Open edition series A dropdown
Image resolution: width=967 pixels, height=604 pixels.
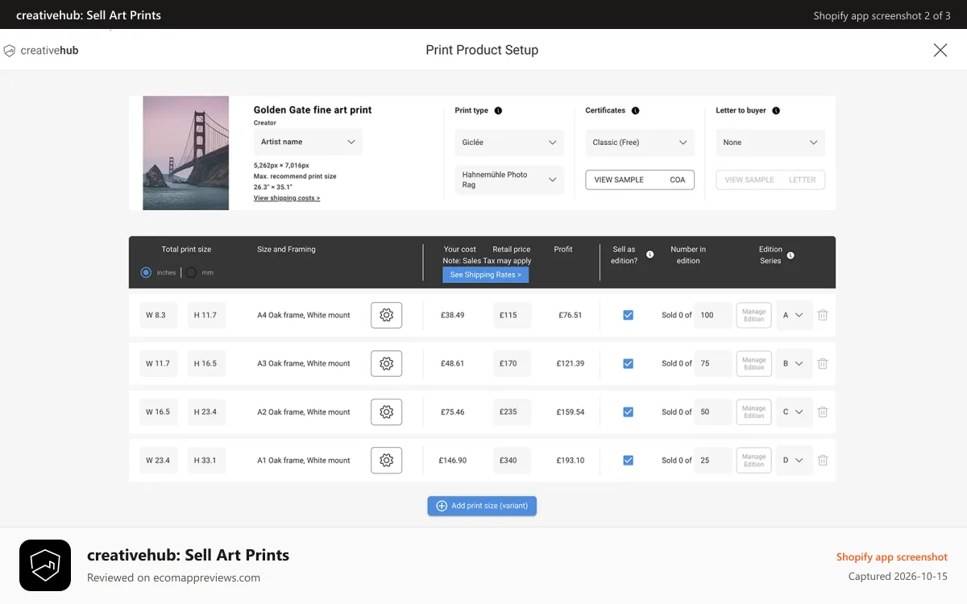pos(794,315)
